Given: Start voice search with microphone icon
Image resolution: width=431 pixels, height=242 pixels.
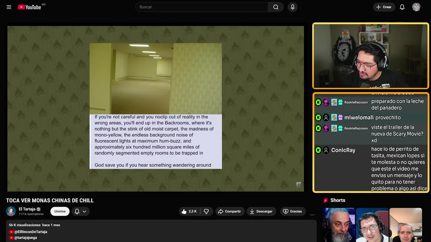Looking at the screenshot, I should pos(293,7).
